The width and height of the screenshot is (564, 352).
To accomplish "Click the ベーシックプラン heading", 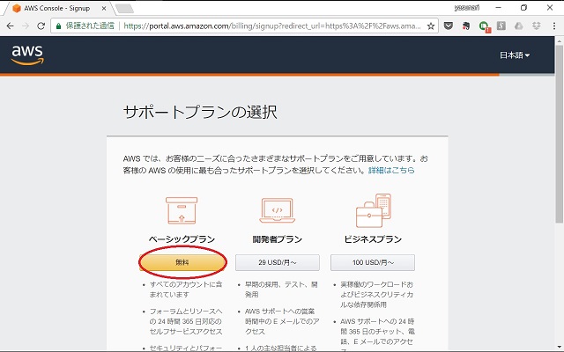I will 182,239.
